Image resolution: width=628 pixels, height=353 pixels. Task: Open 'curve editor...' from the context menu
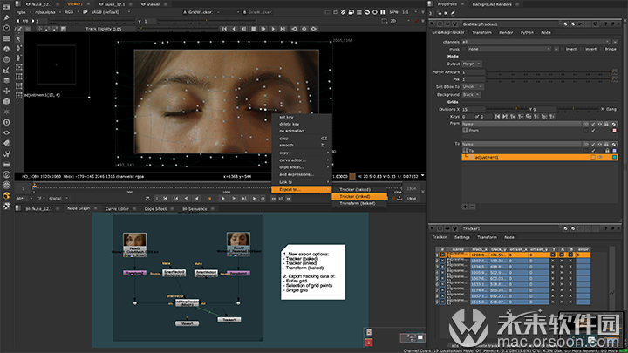click(302, 160)
